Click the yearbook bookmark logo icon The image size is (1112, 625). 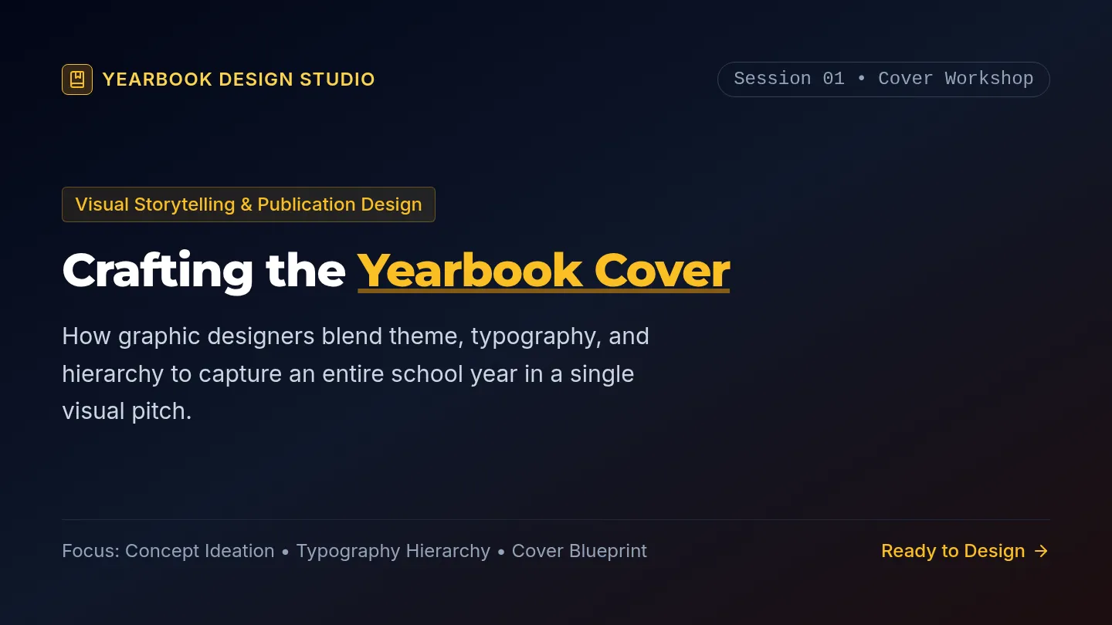(77, 79)
